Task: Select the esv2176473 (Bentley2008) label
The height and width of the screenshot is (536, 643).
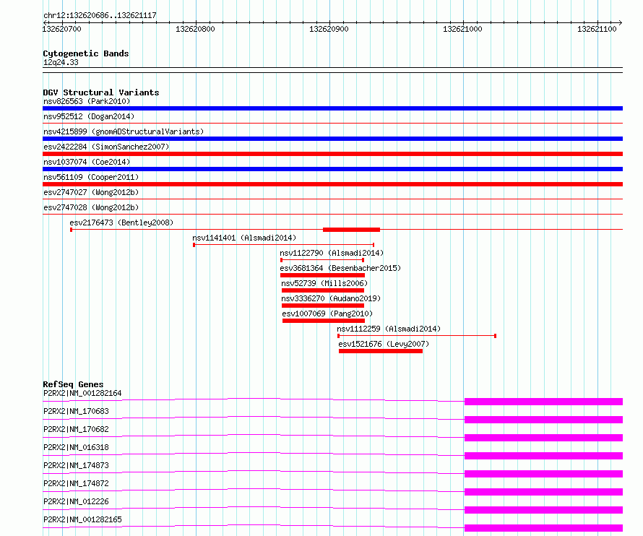Action: (x=121, y=222)
